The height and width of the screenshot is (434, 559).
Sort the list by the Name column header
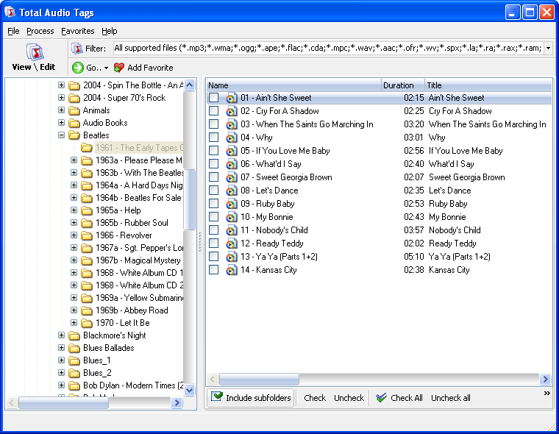click(x=293, y=85)
